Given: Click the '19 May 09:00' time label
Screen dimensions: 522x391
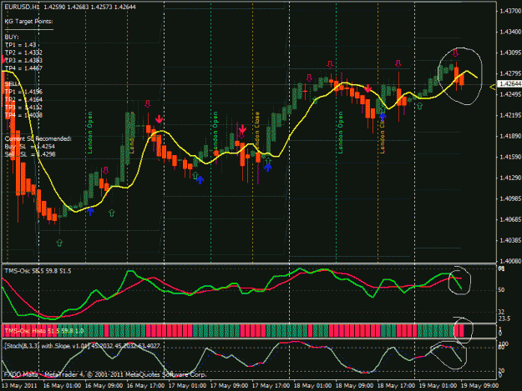Looking at the screenshot, I should pyautogui.click(x=479, y=386).
